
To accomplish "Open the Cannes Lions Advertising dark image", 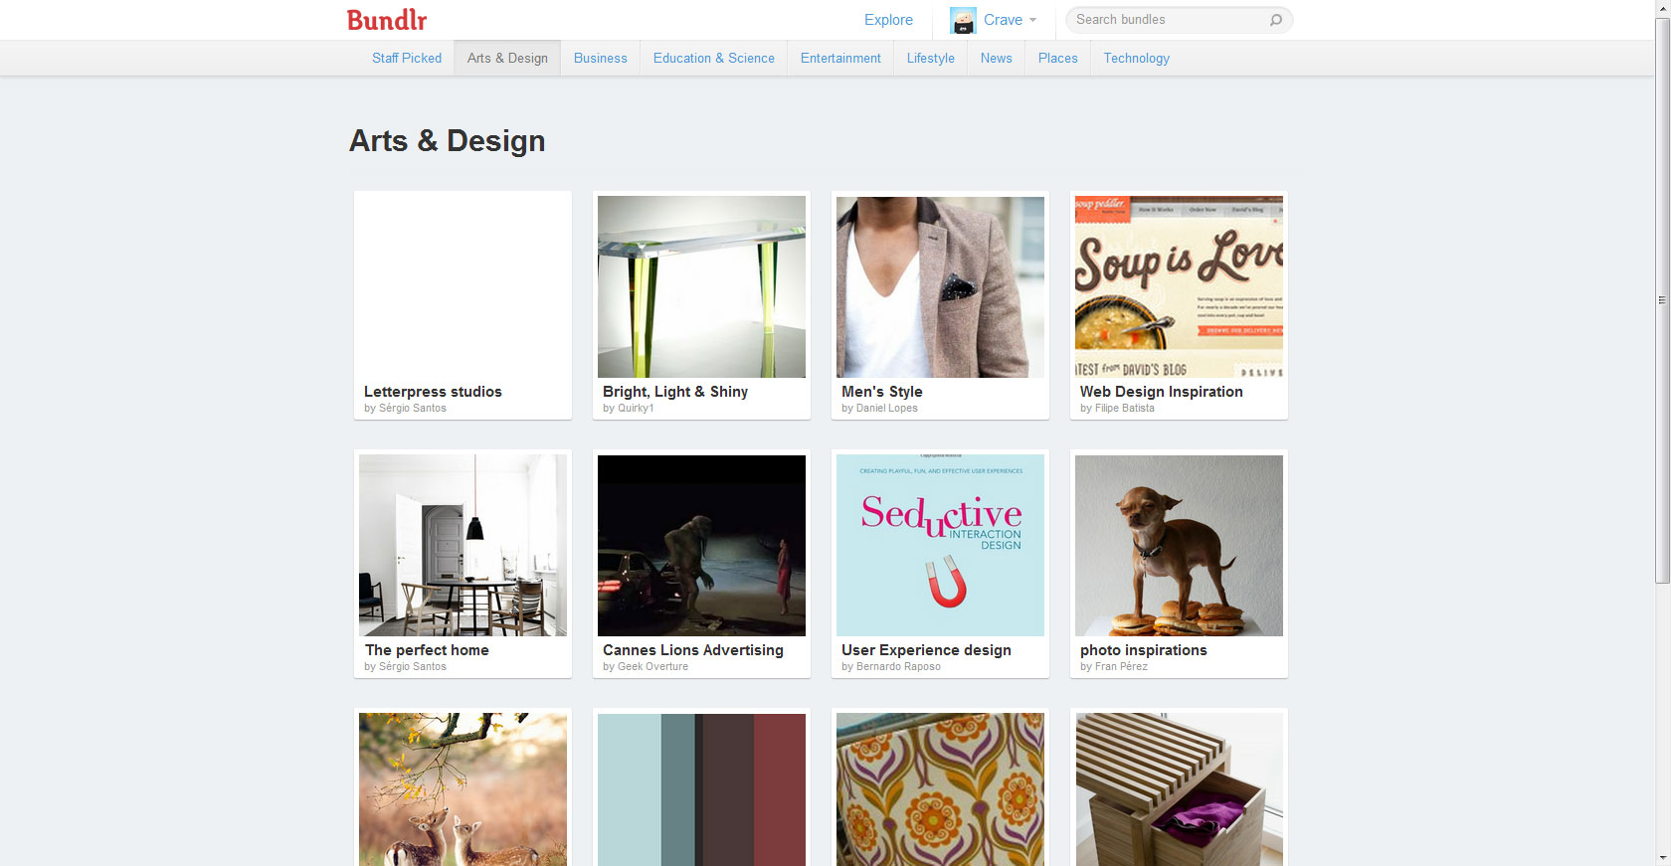I will [701, 545].
